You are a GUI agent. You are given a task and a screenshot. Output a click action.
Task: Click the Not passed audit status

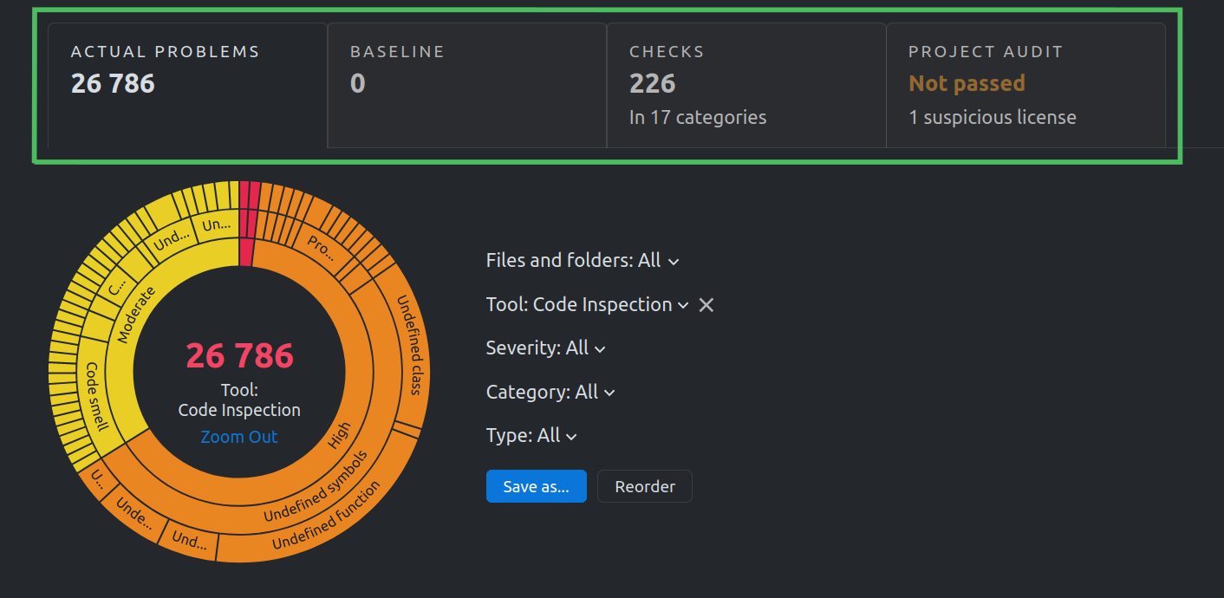point(967,83)
